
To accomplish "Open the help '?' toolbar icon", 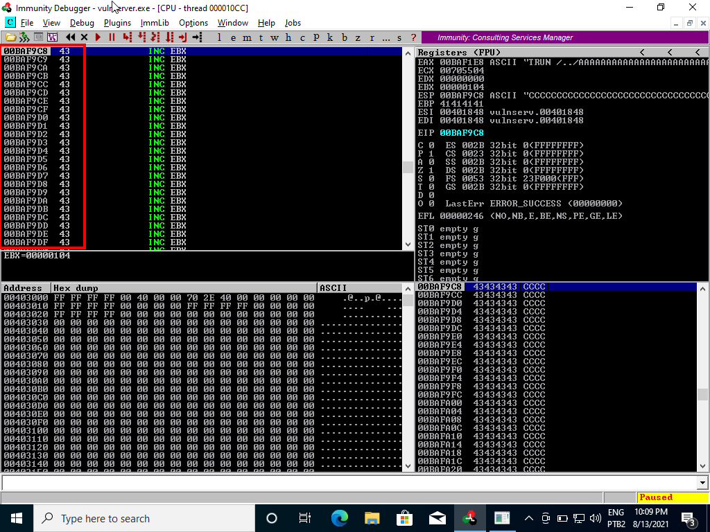I will tap(413, 37).
